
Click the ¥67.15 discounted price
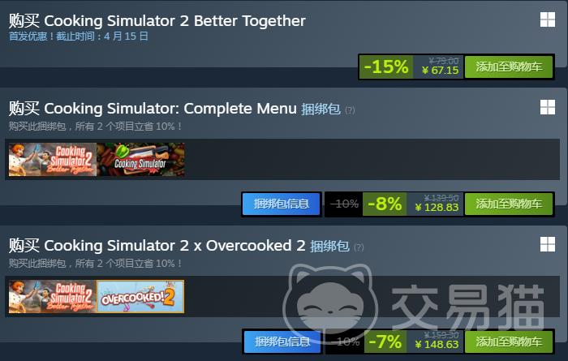(440, 71)
